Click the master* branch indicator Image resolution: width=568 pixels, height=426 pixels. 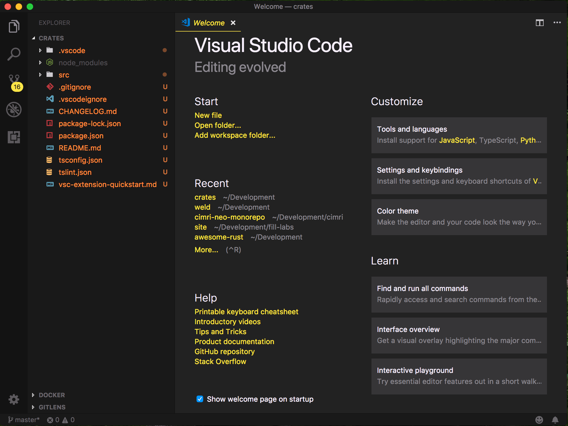pos(24,420)
